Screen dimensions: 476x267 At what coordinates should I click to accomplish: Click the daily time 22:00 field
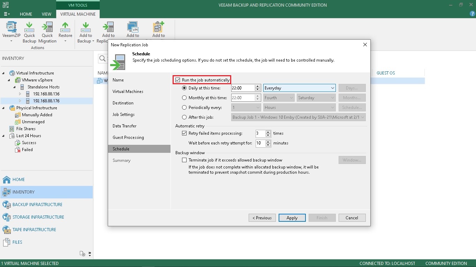tap(243, 88)
